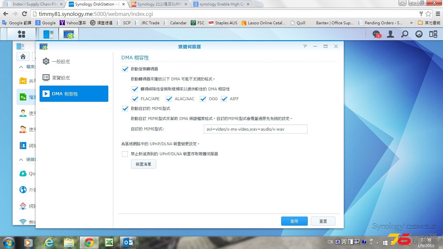Switch to synology Enable High Q browser tab
Viewport: 443px width, 249px height.
(x=222, y=4)
